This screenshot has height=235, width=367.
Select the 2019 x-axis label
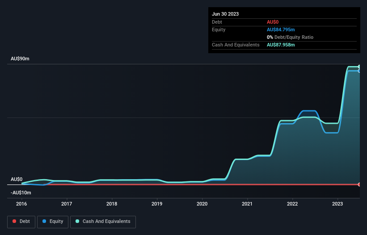click(x=157, y=204)
